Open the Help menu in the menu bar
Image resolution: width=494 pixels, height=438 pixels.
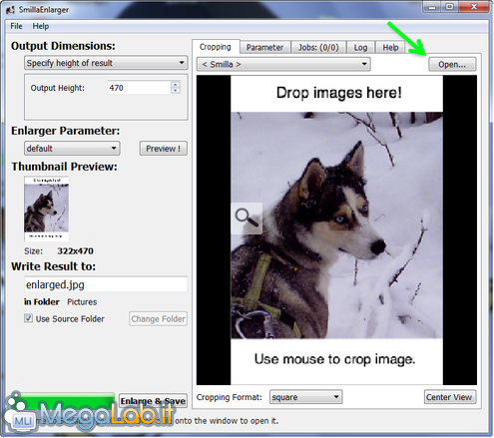[x=41, y=26]
